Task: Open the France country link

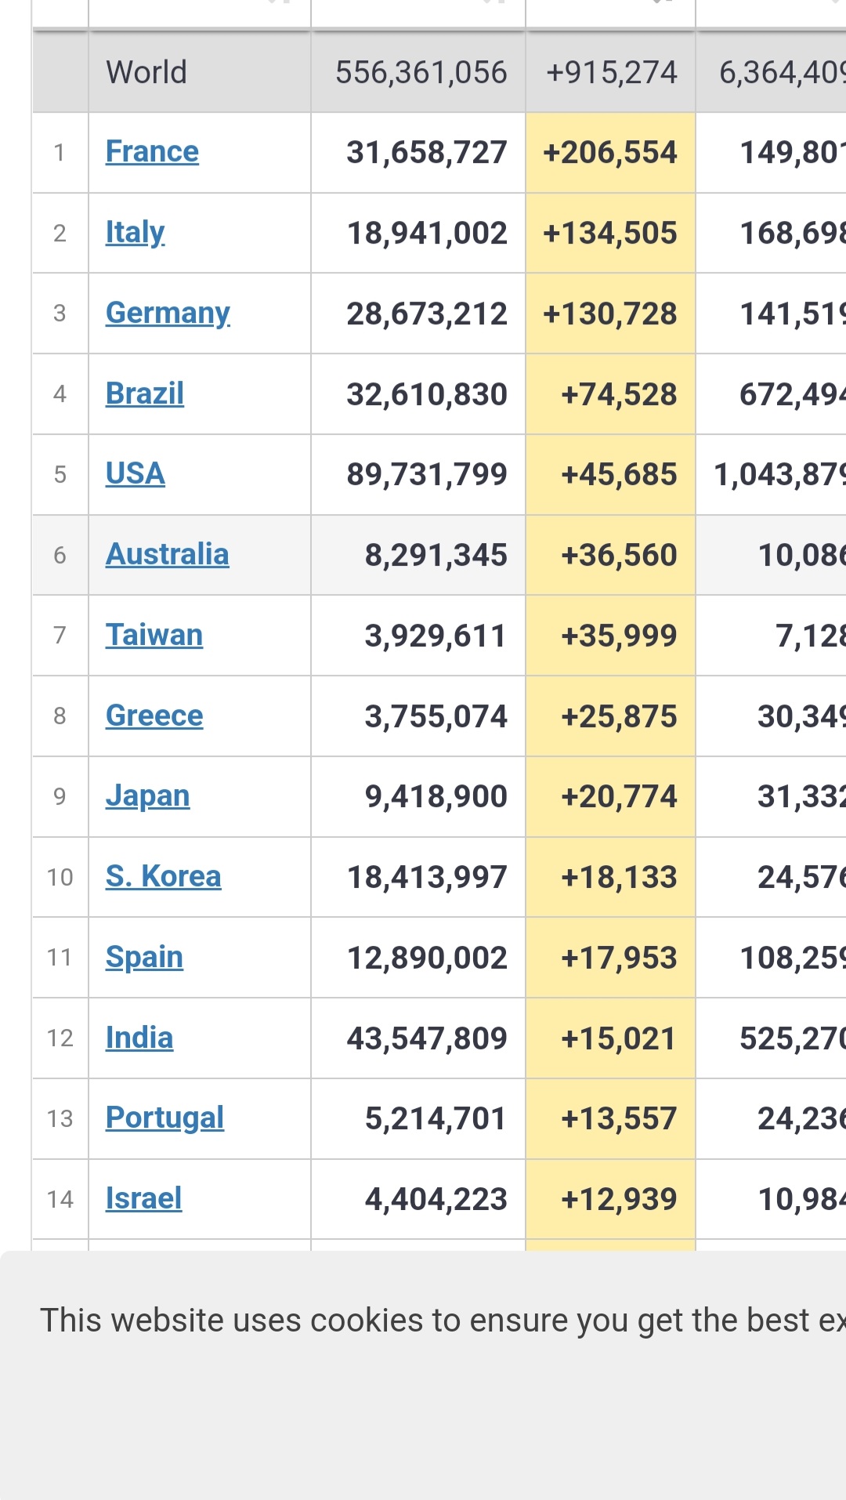Action: coord(152,151)
